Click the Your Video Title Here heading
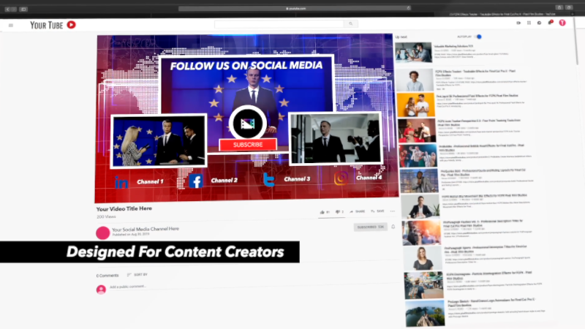This screenshot has width=585, height=329. pos(124,209)
